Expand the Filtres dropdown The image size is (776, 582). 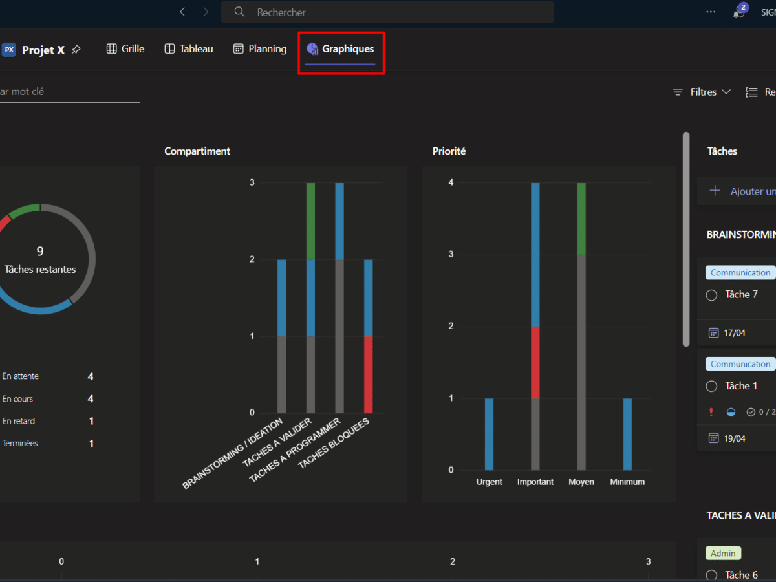[x=702, y=92]
